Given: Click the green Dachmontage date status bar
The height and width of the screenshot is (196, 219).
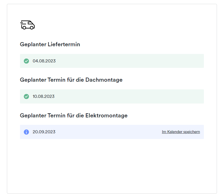Looking at the screenshot, I should pyautogui.click(x=112, y=96).
